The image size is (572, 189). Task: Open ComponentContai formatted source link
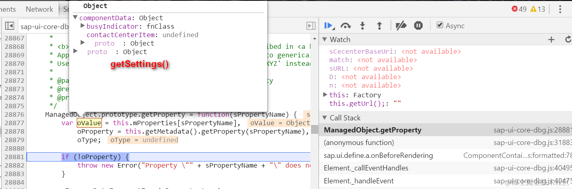pyautogui.click(x=517, y=155)
